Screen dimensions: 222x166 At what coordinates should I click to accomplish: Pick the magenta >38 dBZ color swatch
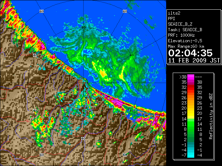191,77
